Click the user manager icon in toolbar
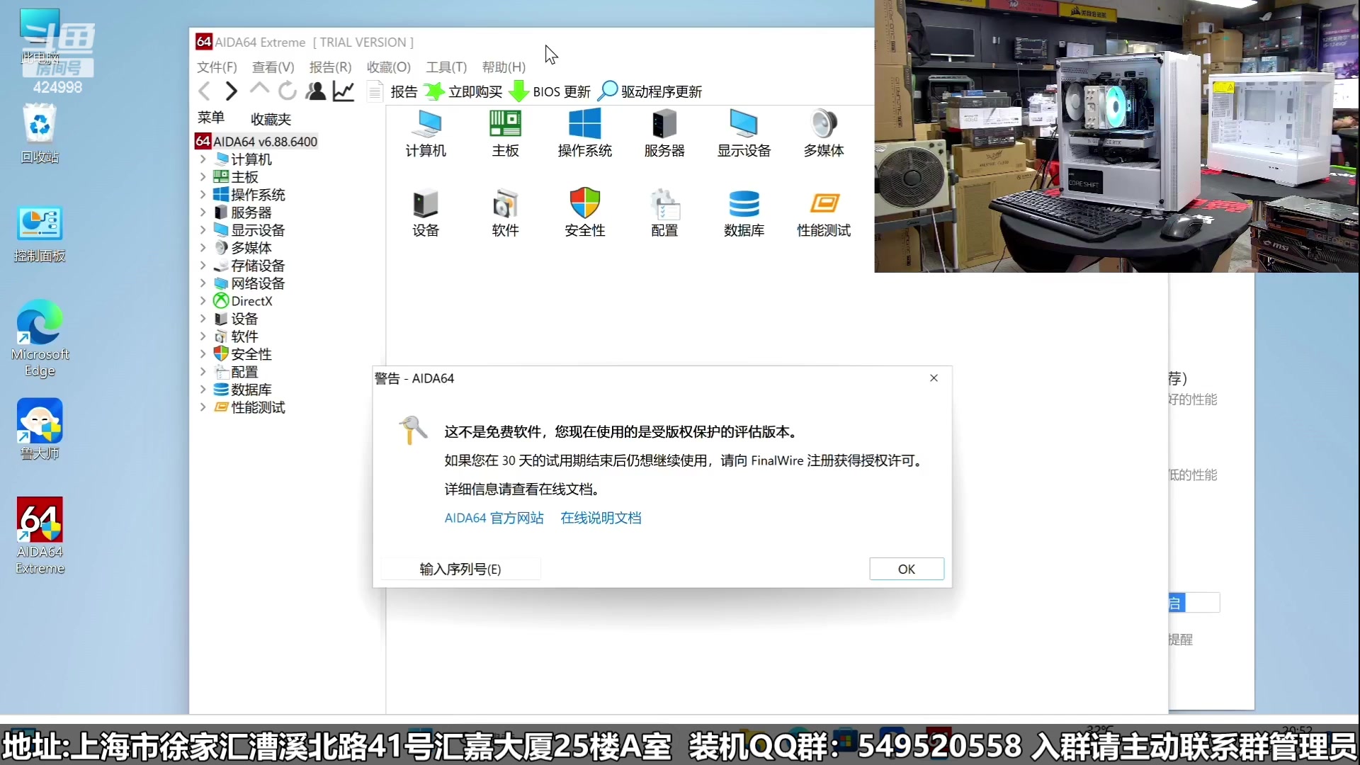The image size is (1360, 765). (315, 91)
